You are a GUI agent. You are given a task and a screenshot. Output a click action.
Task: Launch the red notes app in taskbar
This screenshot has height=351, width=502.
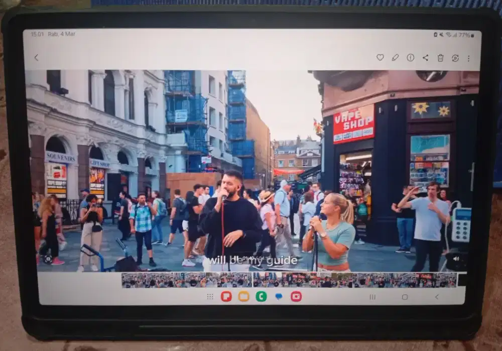226,296
